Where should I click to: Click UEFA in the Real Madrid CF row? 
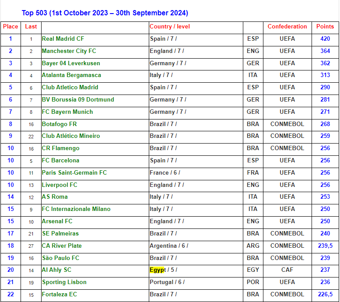coord(287,39)
